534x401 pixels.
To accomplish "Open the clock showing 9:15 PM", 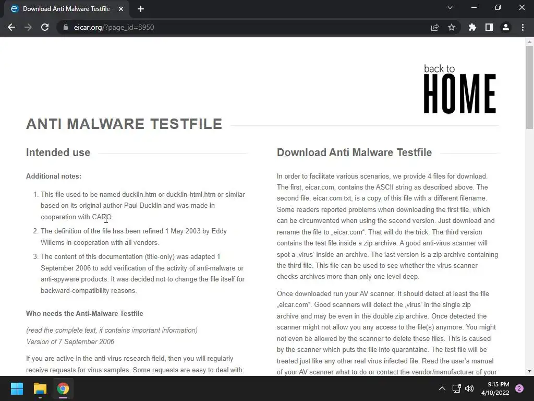I will [495, 388].
